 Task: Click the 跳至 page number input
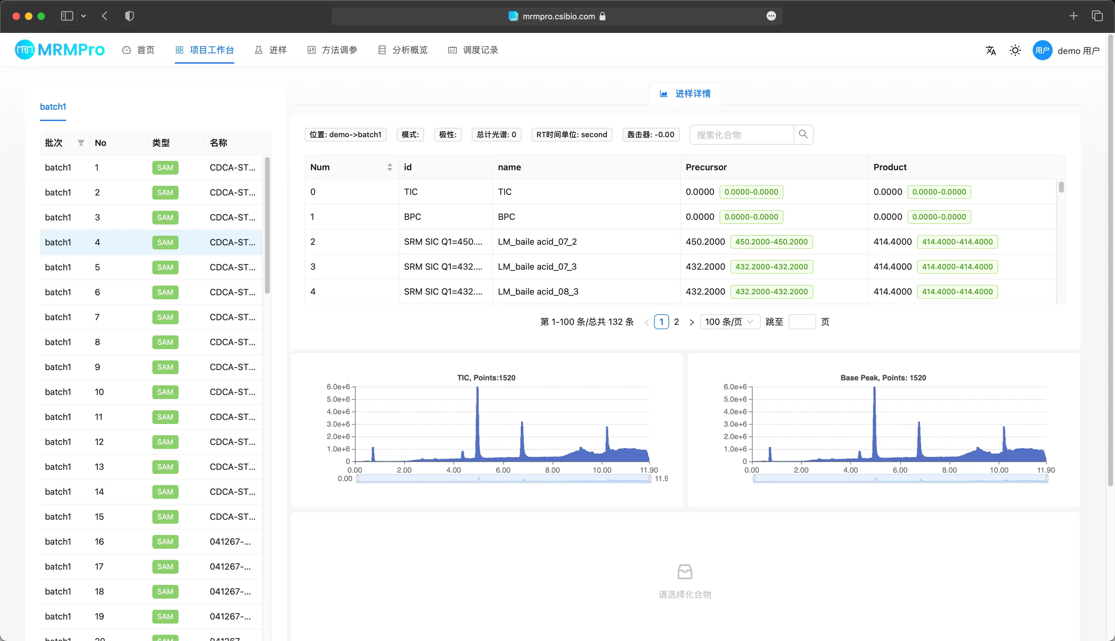[802, 322]
